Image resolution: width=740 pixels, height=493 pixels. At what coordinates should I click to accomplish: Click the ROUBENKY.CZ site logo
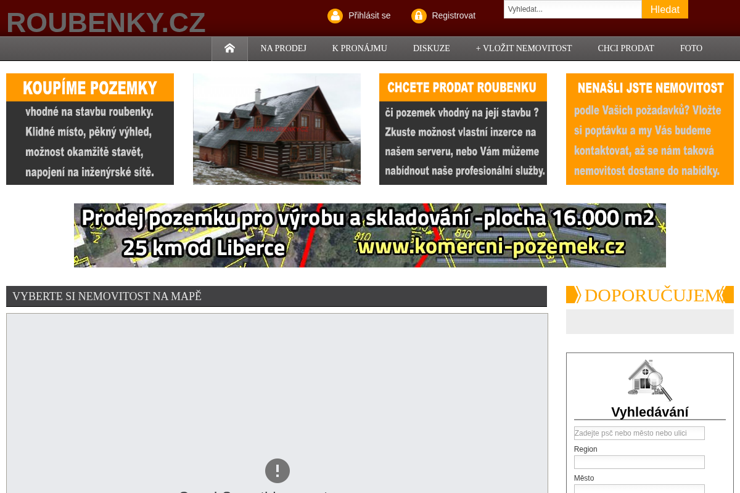click(x=106, y=23)
